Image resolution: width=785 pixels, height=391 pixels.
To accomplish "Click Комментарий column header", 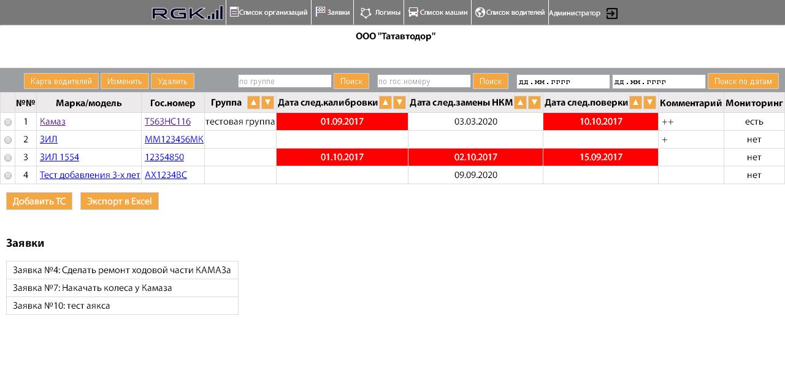I will coord(691,103).
